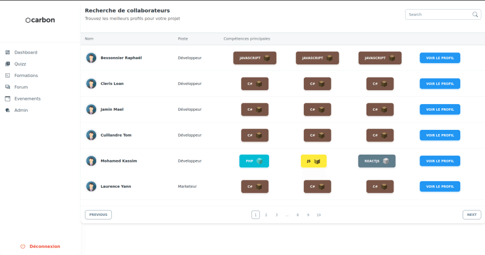Click the search magnifier icon
485x255 pixels.
(475, 14)
